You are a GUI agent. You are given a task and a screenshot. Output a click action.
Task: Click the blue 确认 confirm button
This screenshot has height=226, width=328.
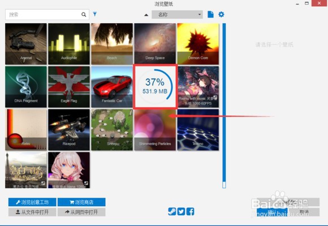pos(272,212)
